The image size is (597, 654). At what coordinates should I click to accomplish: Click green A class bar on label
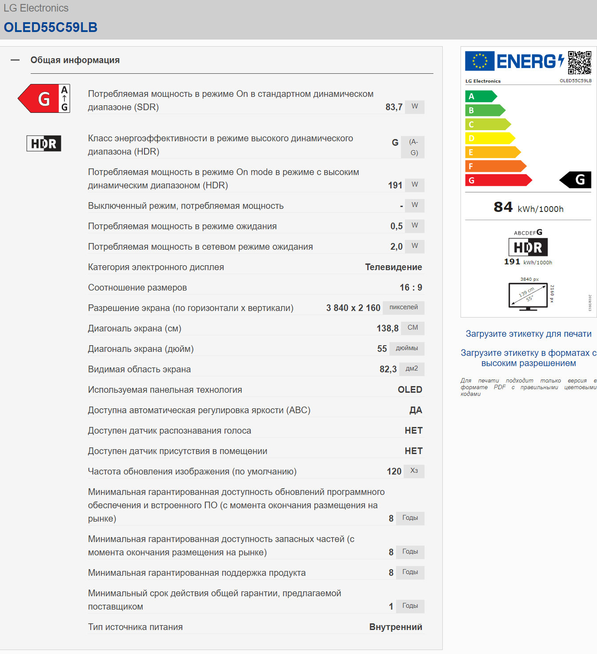[481, 96]
